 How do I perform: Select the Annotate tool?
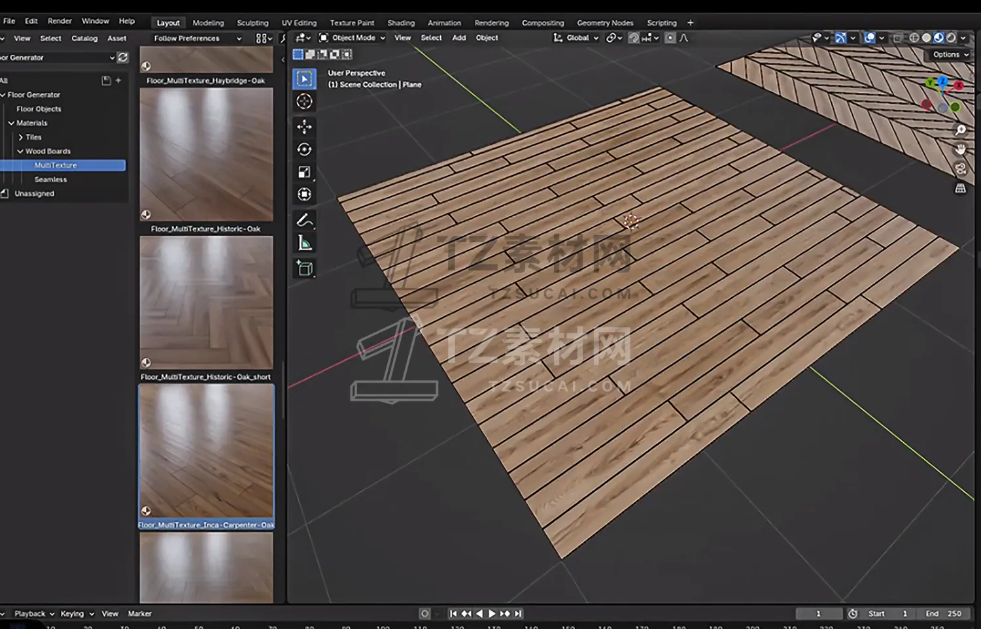click(x=304, y=220)
